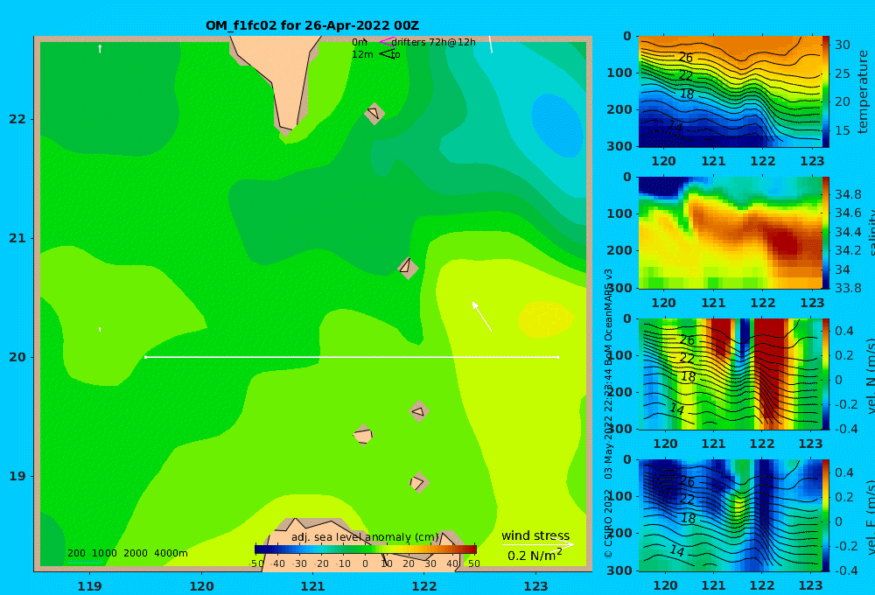Click the vel. N panel color bar
Image resolution: width=875 pixels, height=595 pixels.
coord(825,374)
